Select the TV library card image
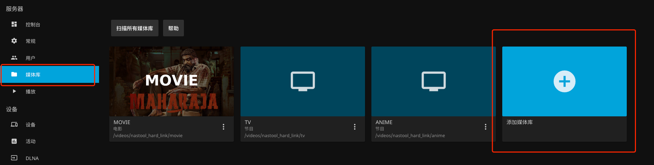The height and width of the screenshot is (165, 654). click(302, 81)
